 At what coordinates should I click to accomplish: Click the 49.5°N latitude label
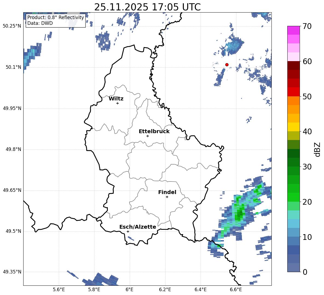pos(13,231)
